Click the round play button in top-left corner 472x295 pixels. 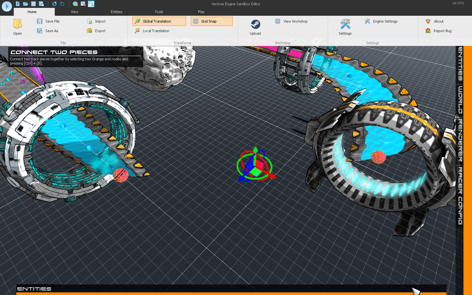[x=7, y=6]
